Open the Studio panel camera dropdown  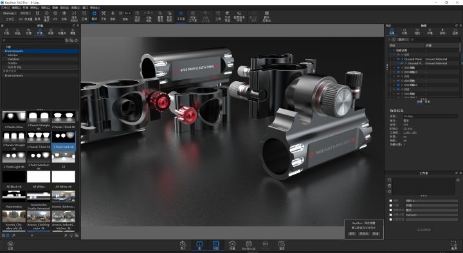click(x=431, y=201)
